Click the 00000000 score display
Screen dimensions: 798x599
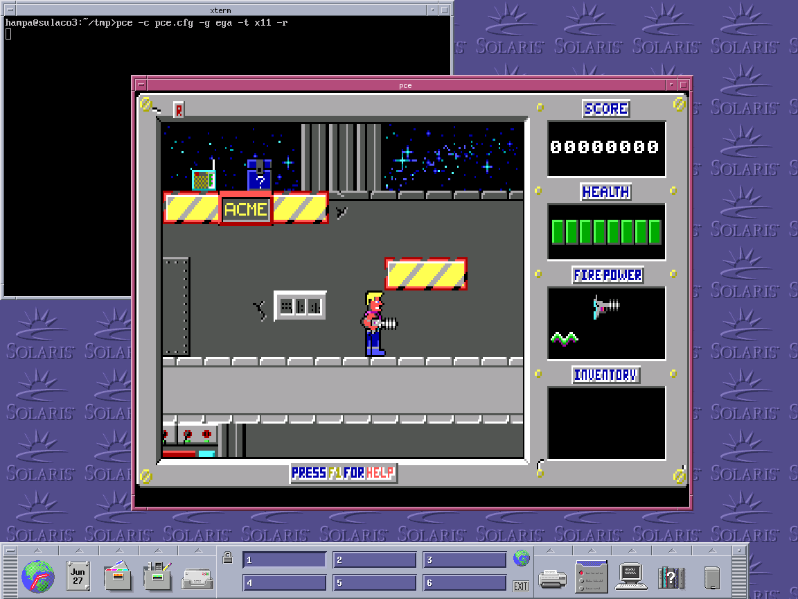pos(605,147)
